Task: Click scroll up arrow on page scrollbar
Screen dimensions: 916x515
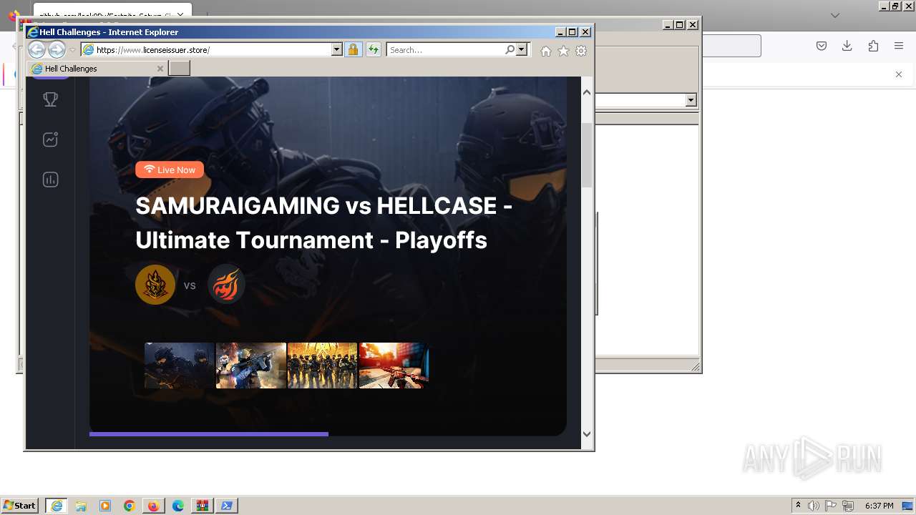Action: (587, 92)
